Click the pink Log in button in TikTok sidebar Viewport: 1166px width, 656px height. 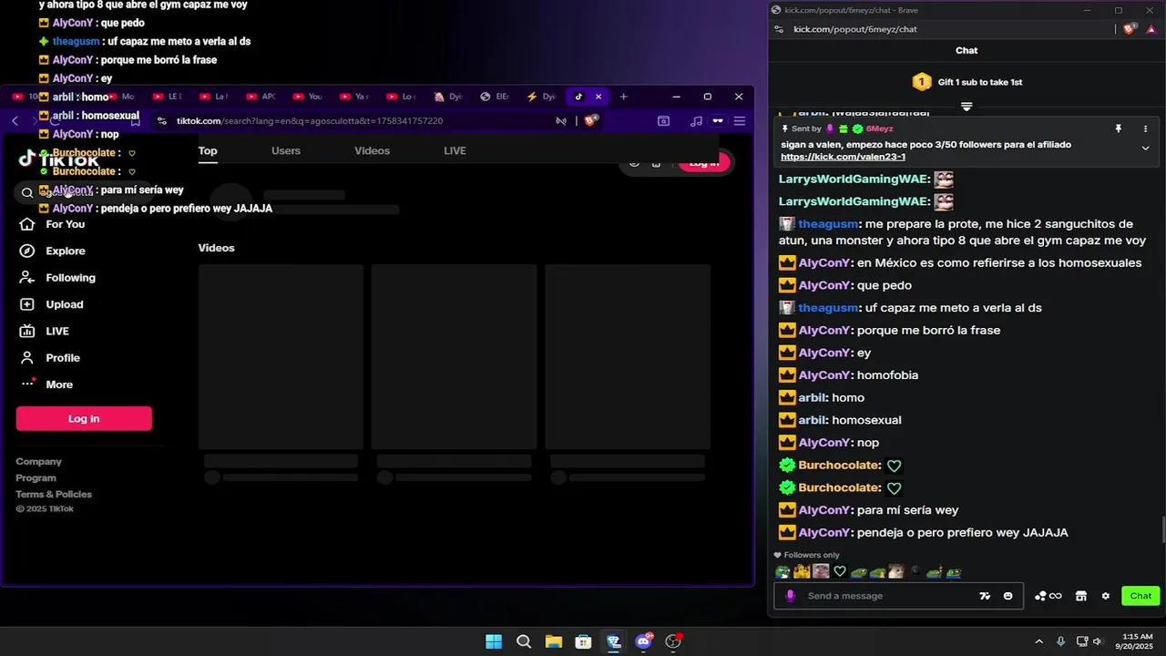(x=84, y=419)
